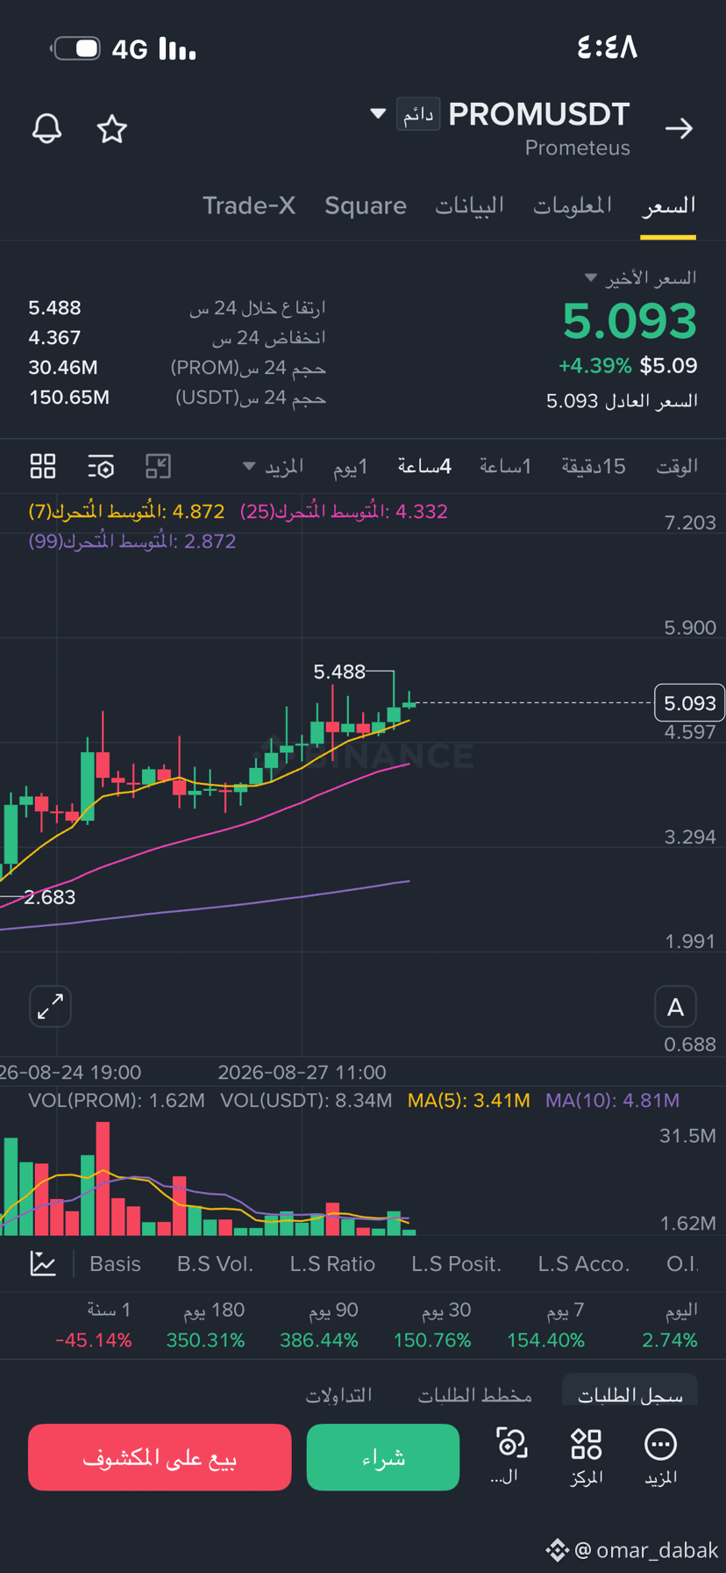The height and width of the screenshot is (1573, 726).
Task: Select the L.S Acco. indicator
Action: [584, 1263]
